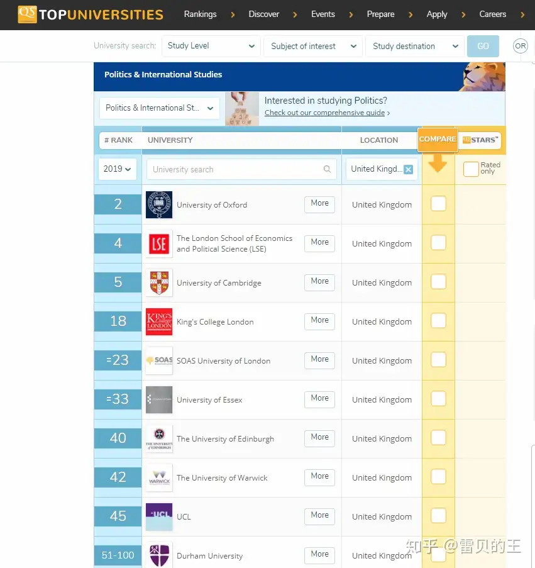Click the OR circle button
535x568 pixels.
(x=520, y=46)
